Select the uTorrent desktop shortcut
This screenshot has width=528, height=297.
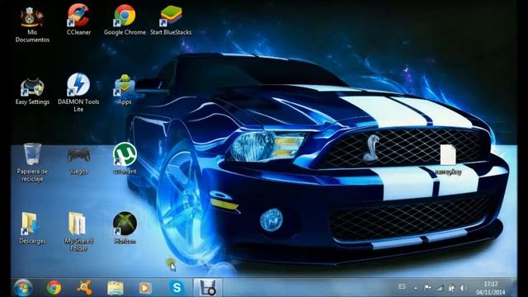pos(125,158)
